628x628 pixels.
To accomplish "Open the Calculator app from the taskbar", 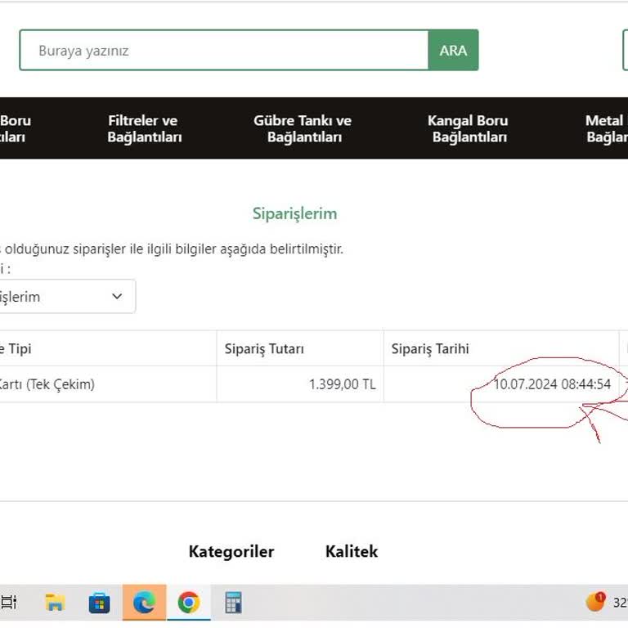I will tap(233, 603).
